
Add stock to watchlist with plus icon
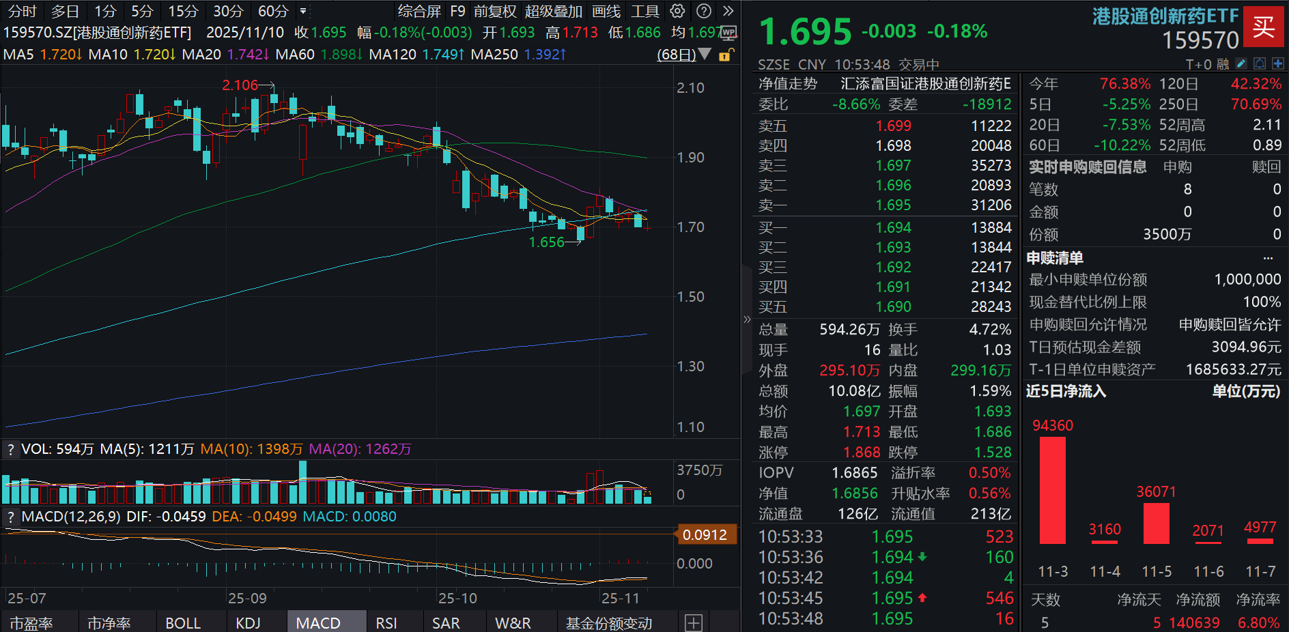[1279, 63]
